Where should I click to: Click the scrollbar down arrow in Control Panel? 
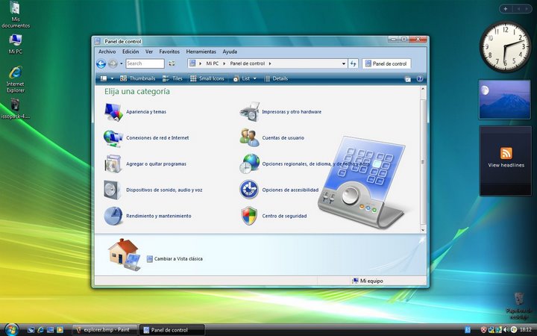click(x=423, y=230)
